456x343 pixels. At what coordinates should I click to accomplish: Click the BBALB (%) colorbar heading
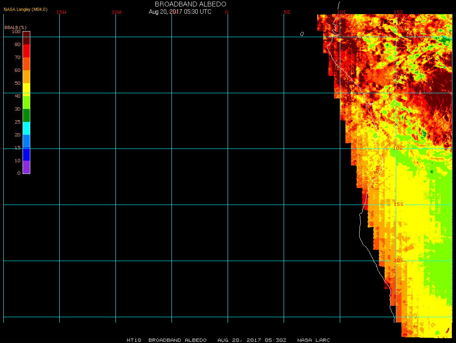point(15,27)
